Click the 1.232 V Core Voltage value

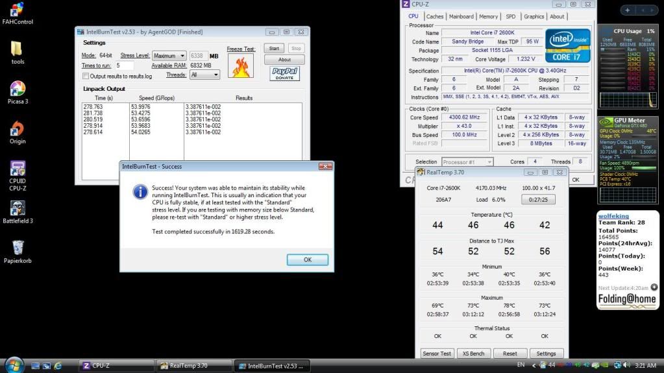tap(526, 59)
